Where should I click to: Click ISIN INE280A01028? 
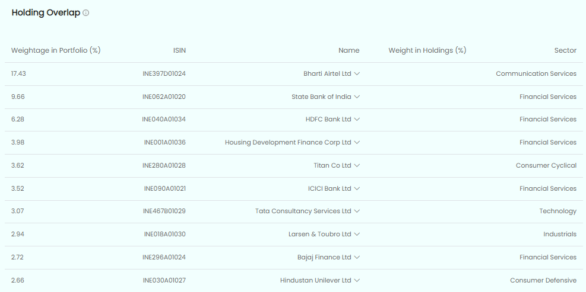coord(164,166)
